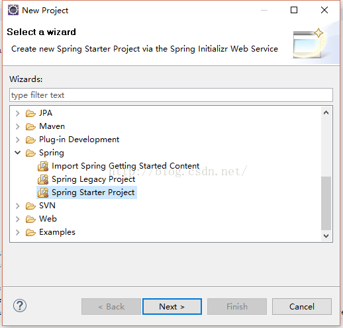Open help via the question mark icon
The height and width of the screenshot is (328, 343).
click(x=20, y=306)
